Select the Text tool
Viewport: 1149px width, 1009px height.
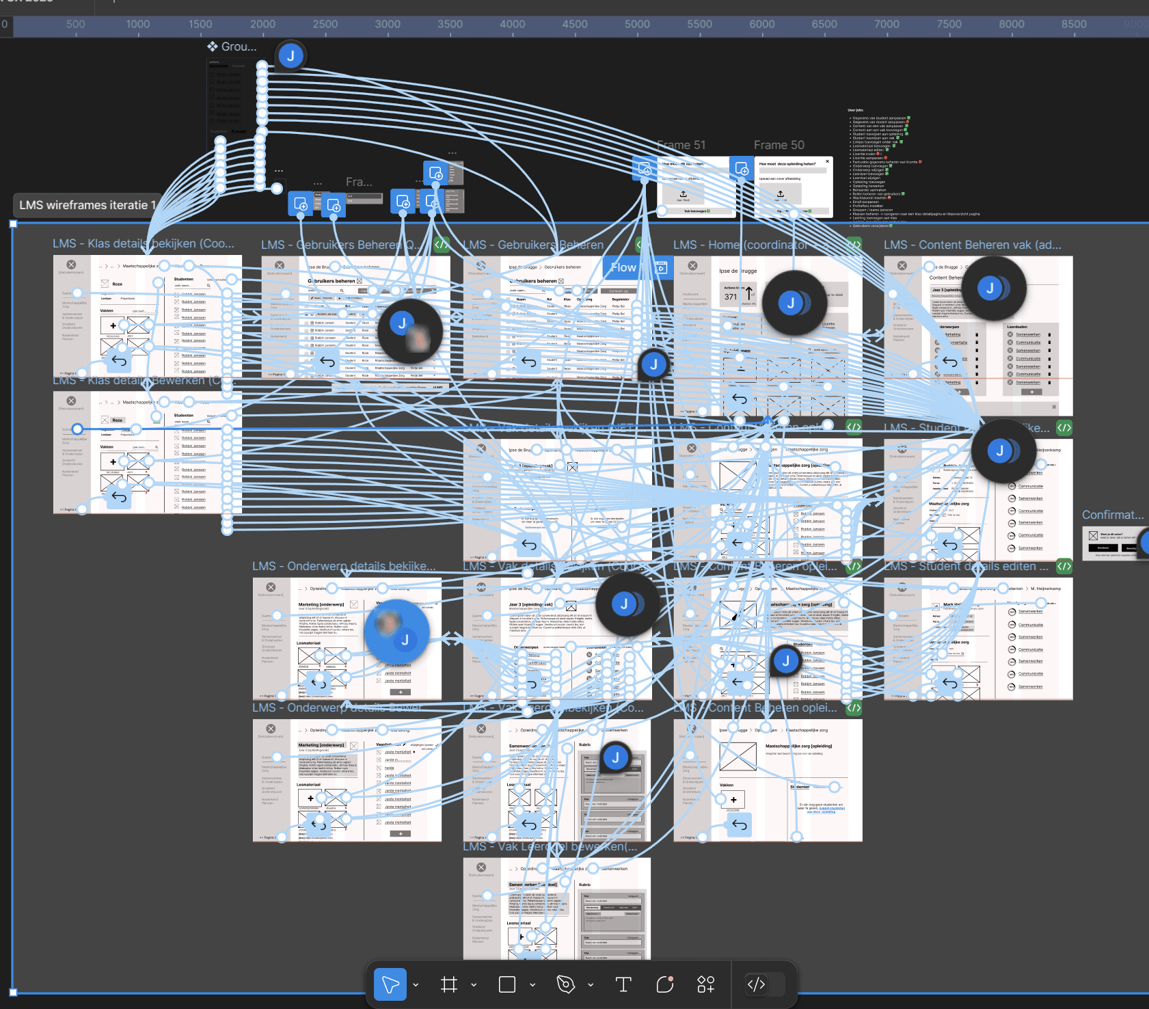coord(623,984)
